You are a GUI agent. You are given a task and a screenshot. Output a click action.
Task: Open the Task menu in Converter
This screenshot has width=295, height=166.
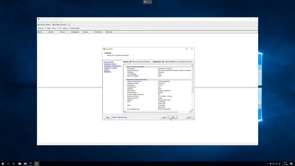tap(47, 22)
